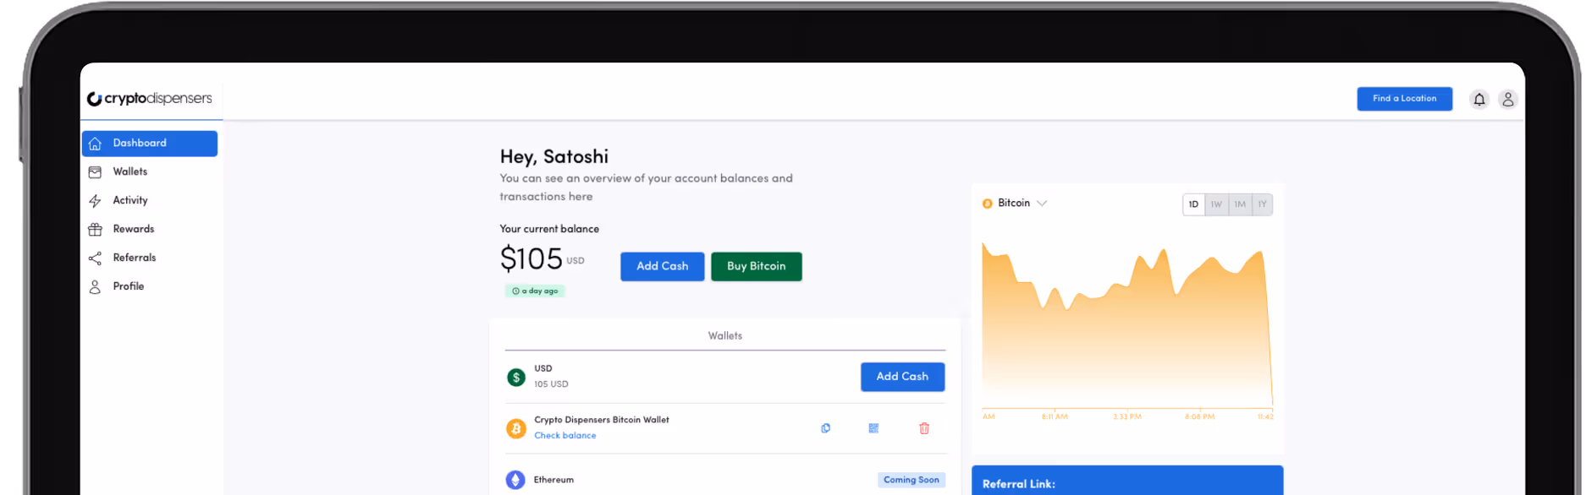Click the Ethereum coin icon
1586x495 pixels.
(515, 480)
